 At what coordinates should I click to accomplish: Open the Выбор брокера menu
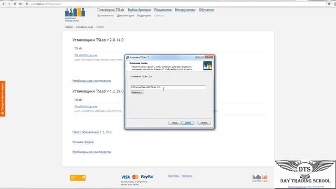pyautogui.click(x=139, y=10)
